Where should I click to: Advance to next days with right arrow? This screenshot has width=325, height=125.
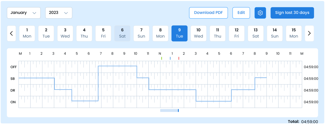(309, 33)
